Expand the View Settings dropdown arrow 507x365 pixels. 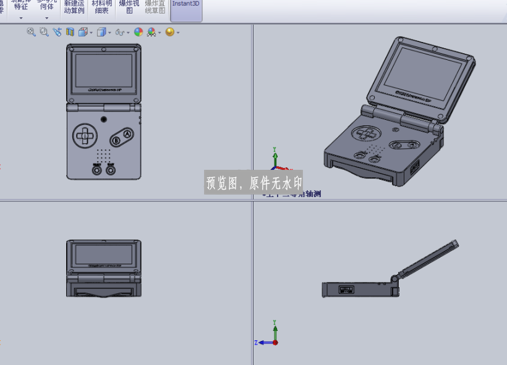(x=178, y=33)
